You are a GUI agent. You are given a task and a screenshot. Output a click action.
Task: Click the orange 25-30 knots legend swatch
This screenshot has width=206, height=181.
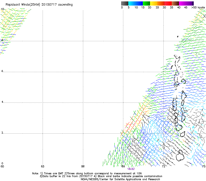click(161, 3)
